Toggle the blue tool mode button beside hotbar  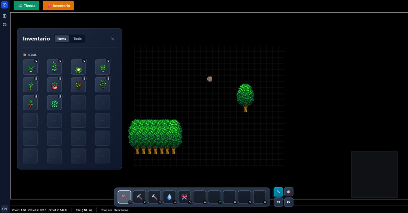[x=278, y=191]
